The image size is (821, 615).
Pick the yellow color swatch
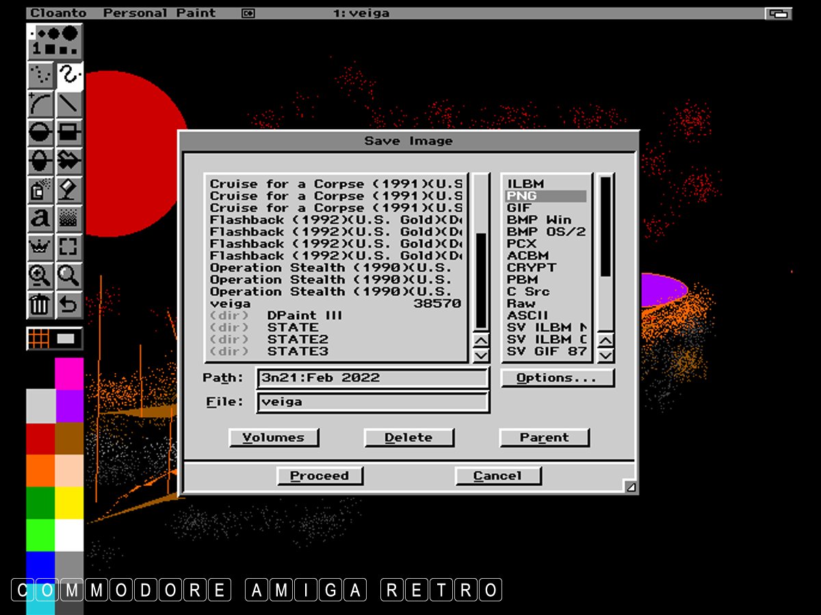68,502
